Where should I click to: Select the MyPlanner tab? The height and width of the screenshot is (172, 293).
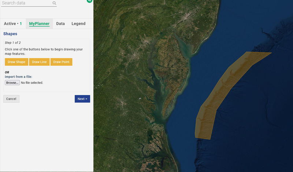coord(39,24)
